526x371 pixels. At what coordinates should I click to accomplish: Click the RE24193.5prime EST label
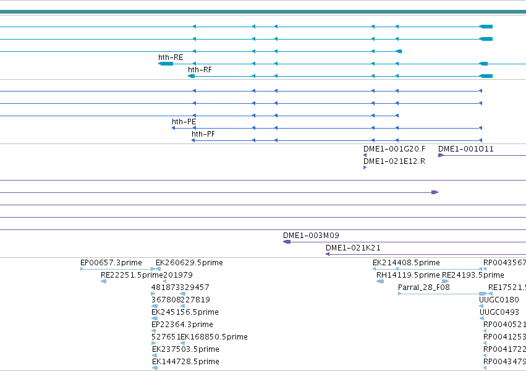(473, 275)
